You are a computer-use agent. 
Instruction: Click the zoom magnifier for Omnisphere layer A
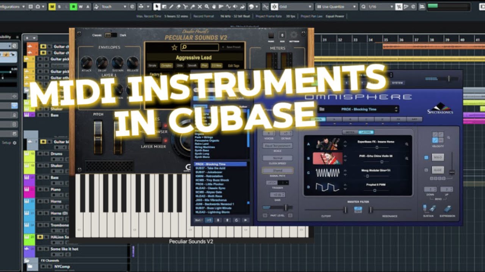[407, 144]
